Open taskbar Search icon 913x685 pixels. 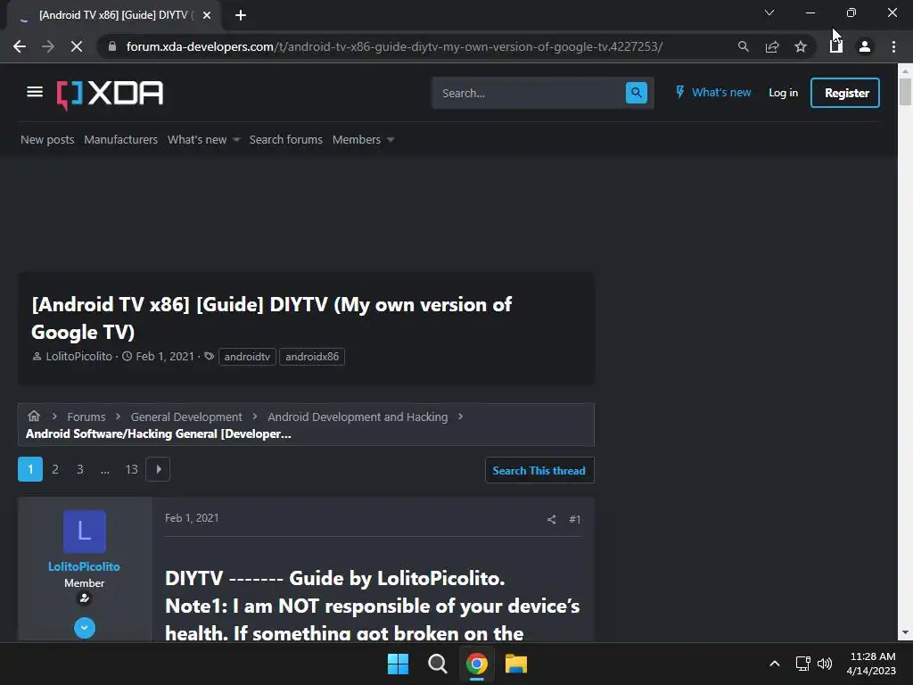[x=437, y=664]
